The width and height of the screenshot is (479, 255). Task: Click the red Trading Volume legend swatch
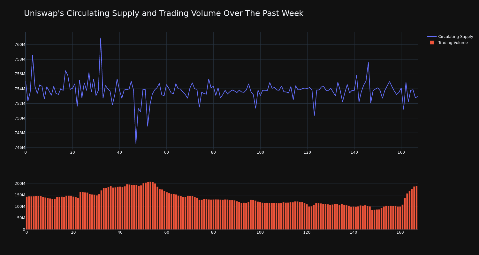click(x=432, y=43)
